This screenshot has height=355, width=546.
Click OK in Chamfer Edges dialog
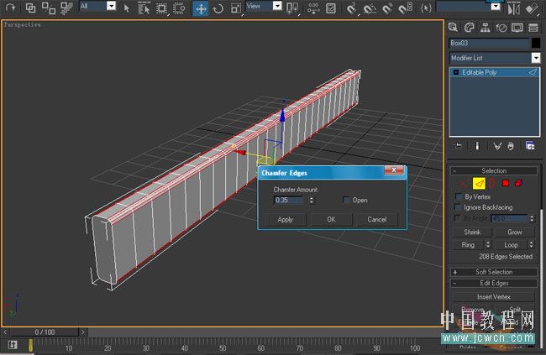[x=331, y=220]
